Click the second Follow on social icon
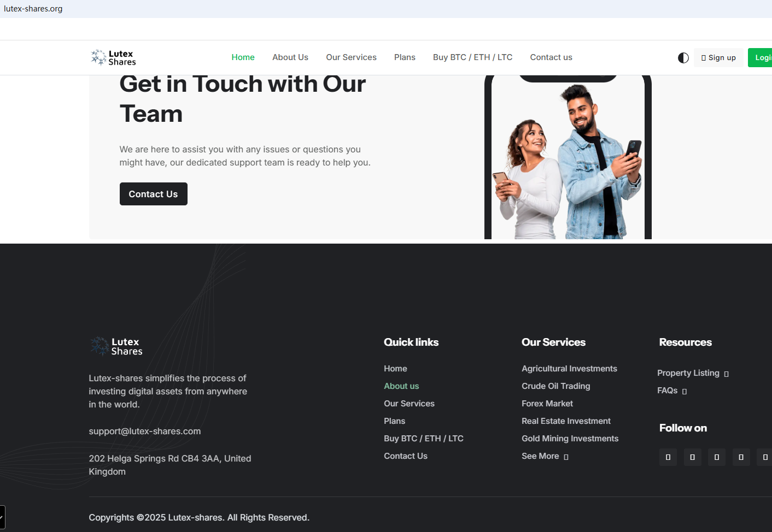This screenshot has height=532, width=772. pos(692,457)
